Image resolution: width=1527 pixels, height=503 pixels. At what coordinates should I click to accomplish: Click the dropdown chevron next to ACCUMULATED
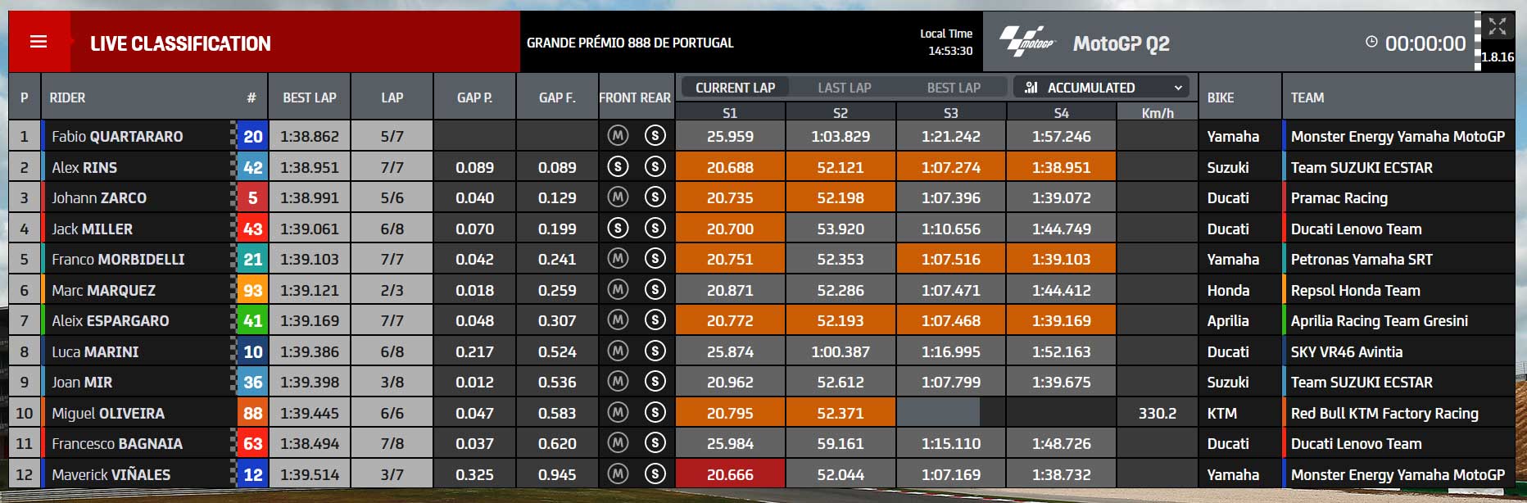1178,88
